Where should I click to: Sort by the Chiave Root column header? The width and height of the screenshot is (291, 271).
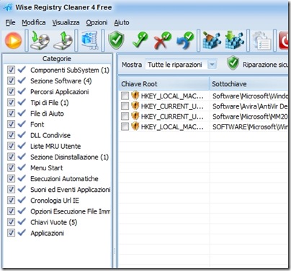164,84
